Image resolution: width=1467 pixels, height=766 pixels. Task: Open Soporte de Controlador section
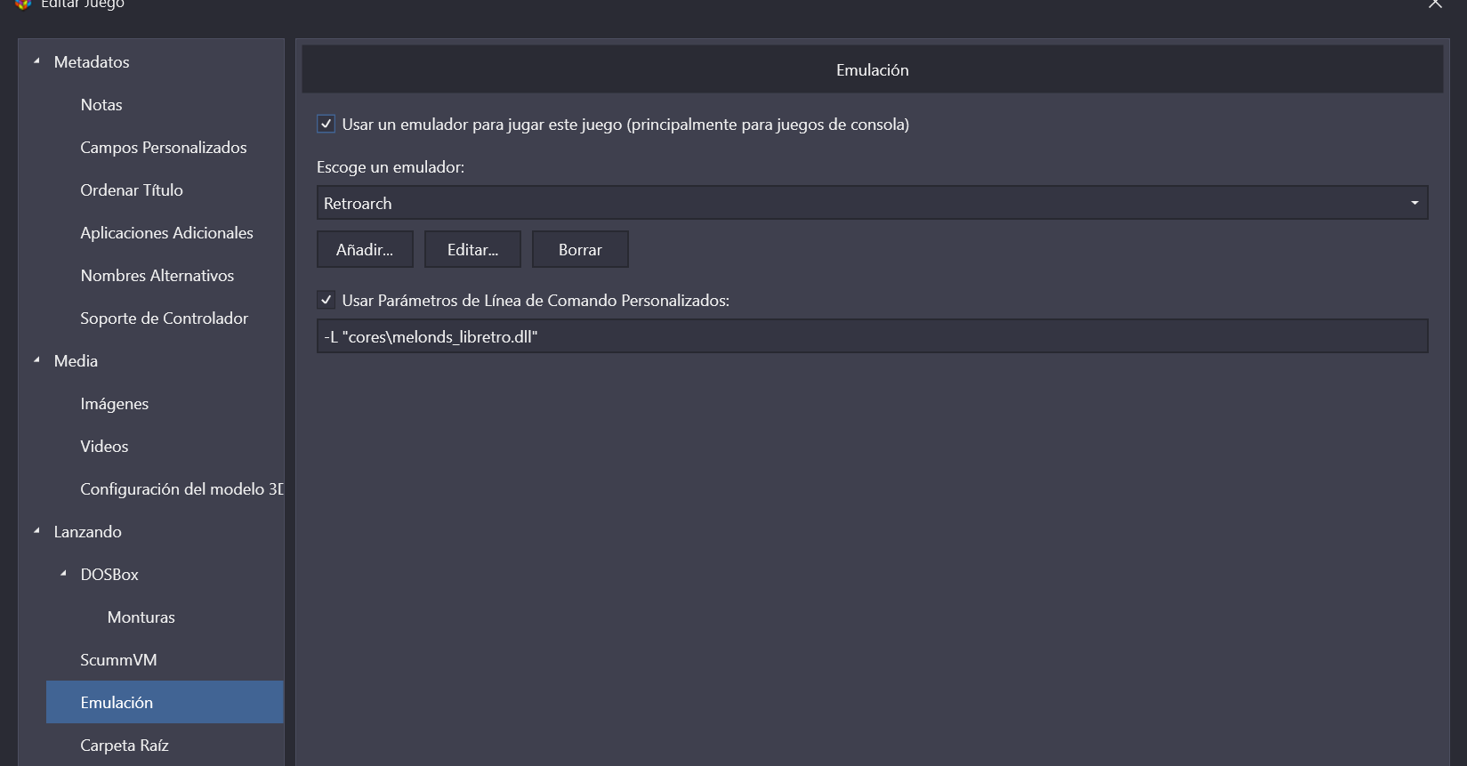(x=164, y=318)
